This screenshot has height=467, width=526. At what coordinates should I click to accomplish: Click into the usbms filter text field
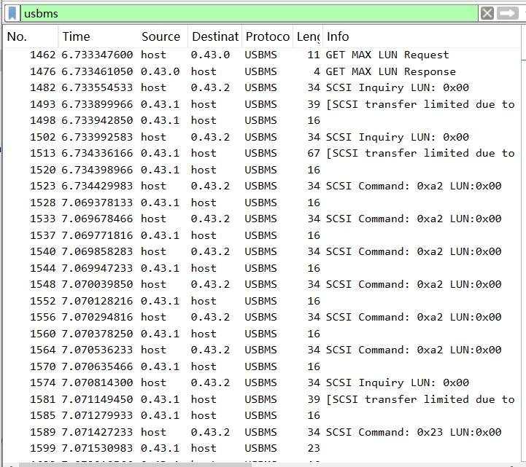click(248, 13)
